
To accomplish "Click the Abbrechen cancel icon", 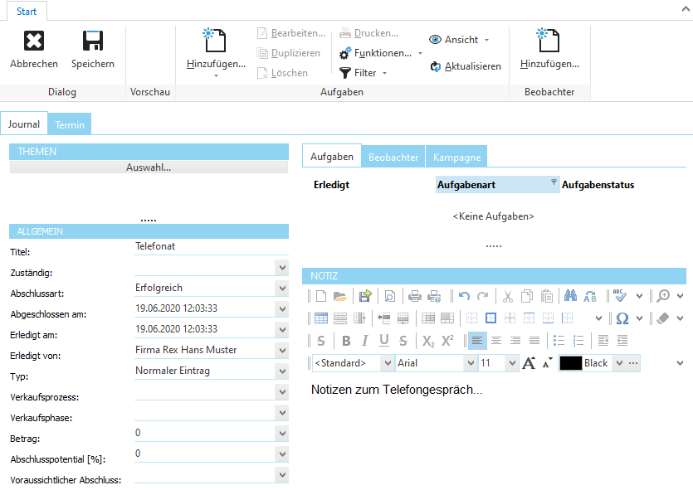I will [x=33, y=40].
